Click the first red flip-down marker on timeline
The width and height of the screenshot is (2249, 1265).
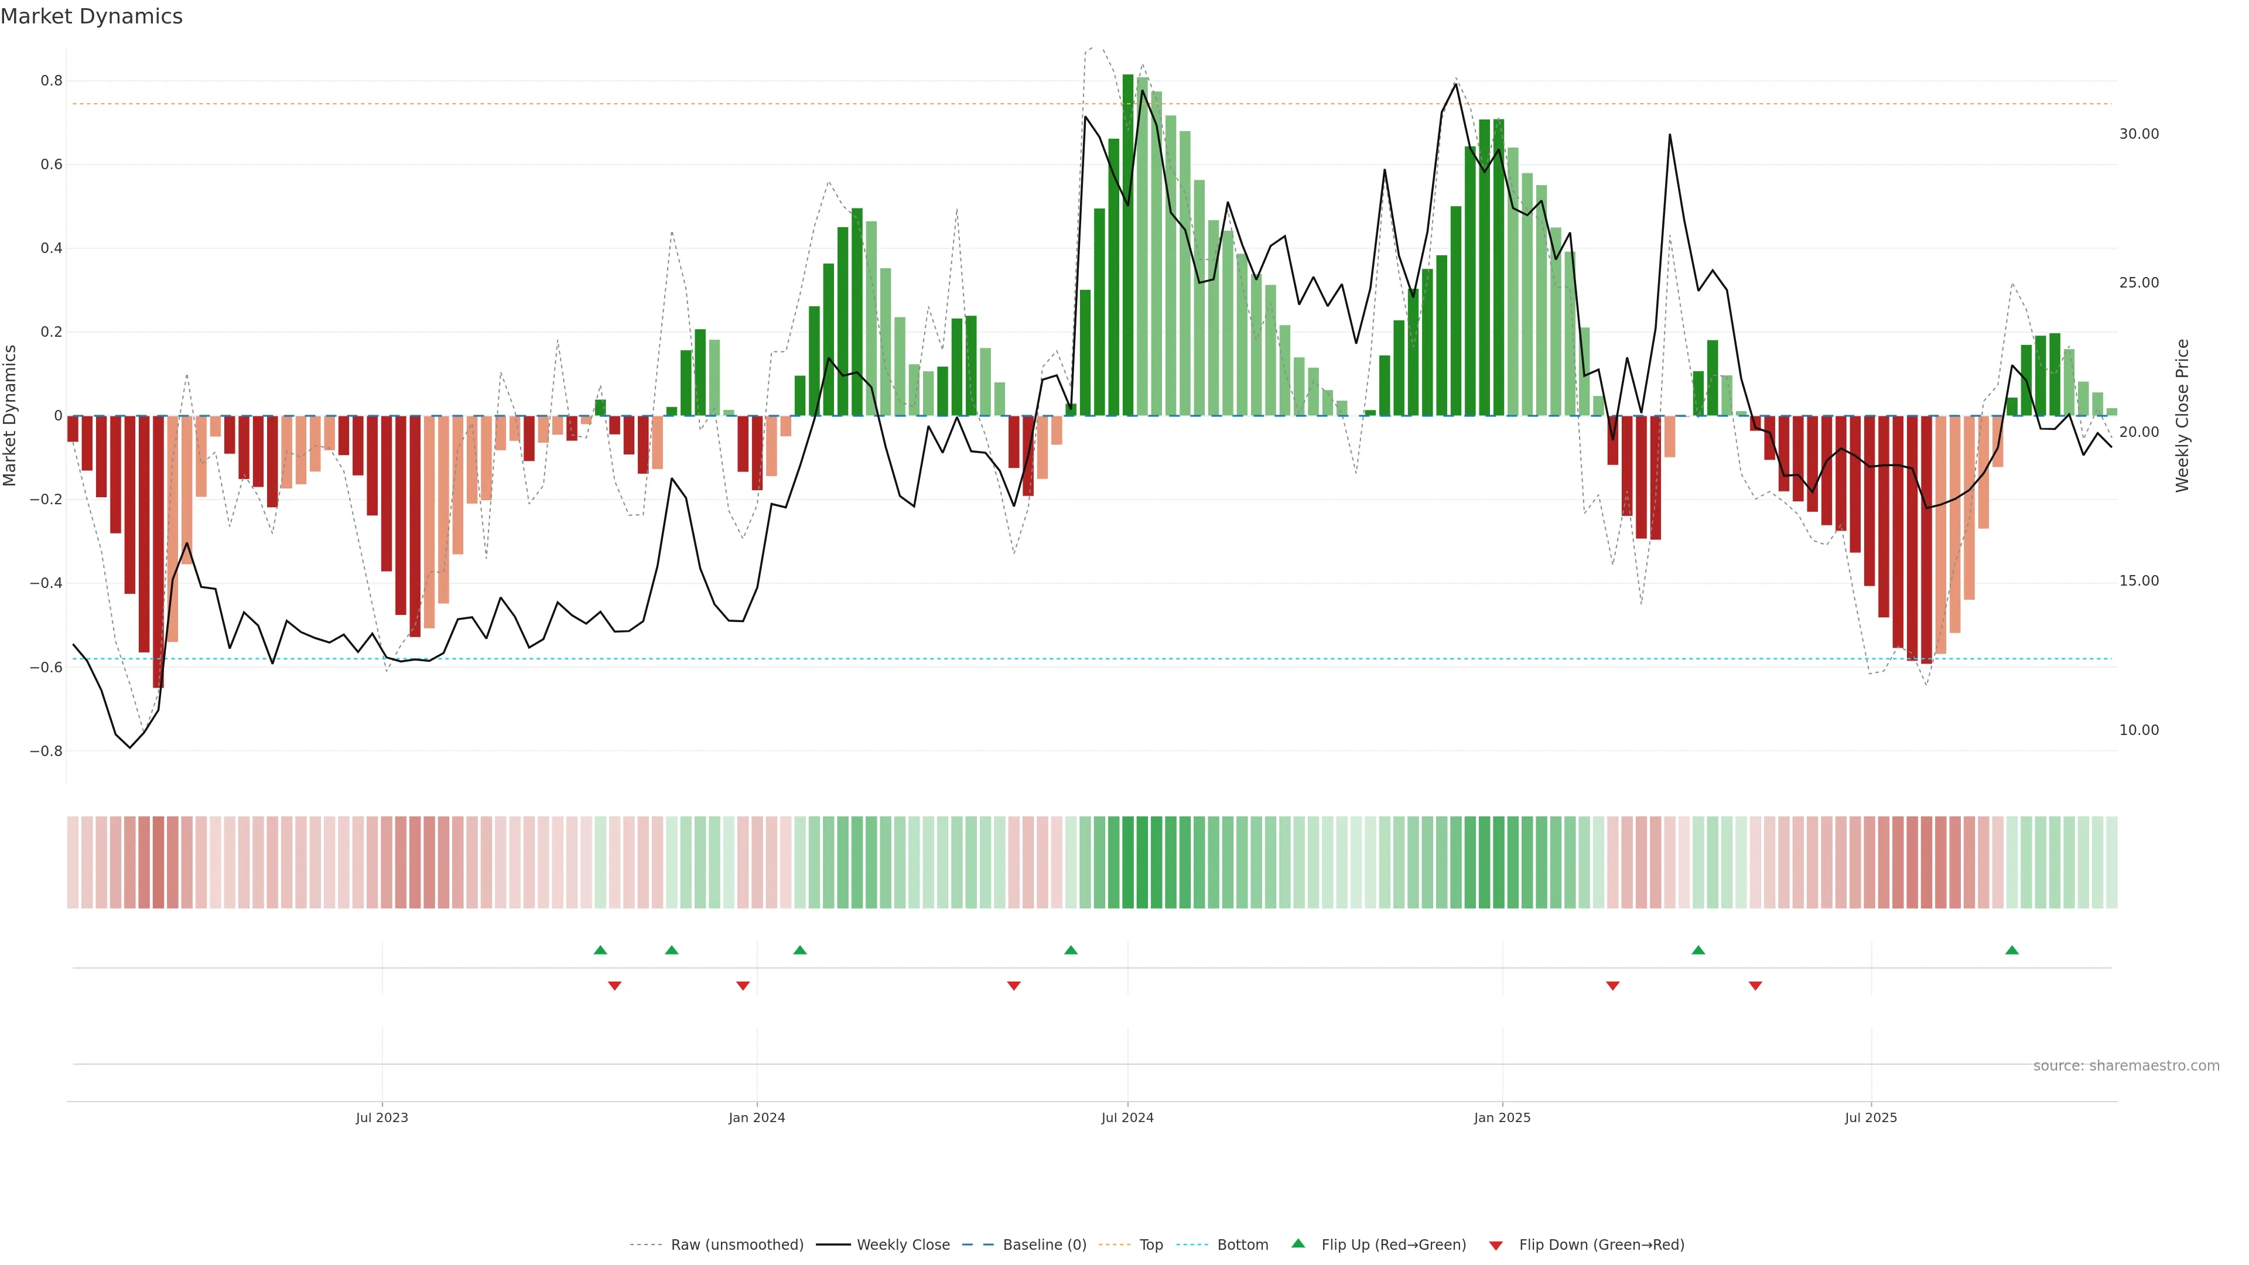pyautogui.click(x=614, y=986)
